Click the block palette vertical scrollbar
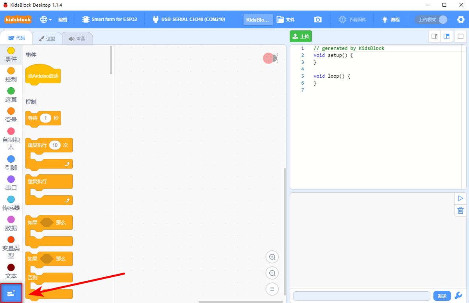Viewport: 469px width, 303px height. [111, 60]
